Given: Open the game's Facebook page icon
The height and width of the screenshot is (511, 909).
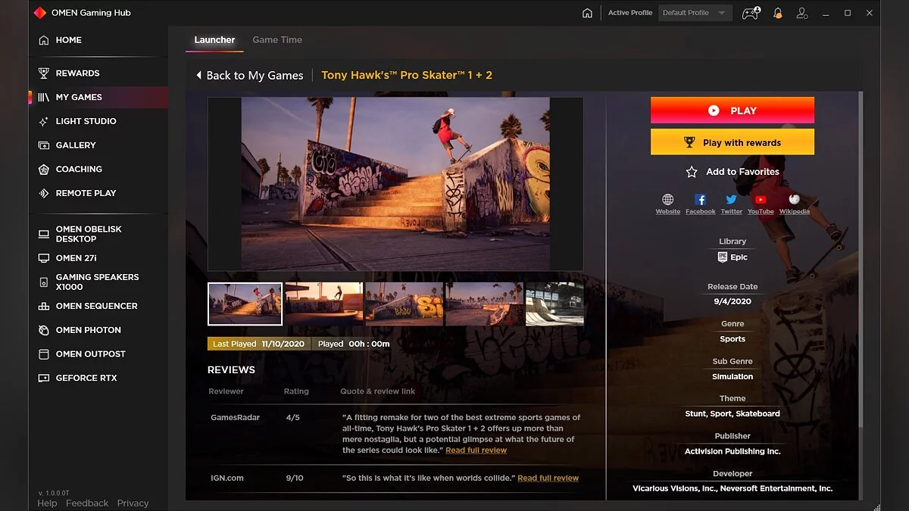Looking at the screenshot, I should click(x=701, y=200).
